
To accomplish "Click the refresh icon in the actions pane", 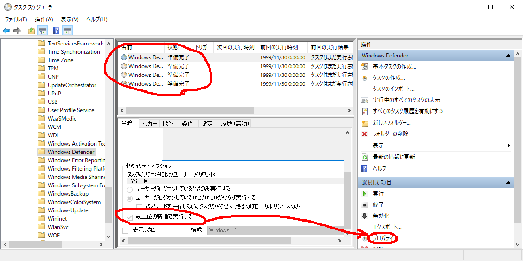I will click(x=365, y=157).
